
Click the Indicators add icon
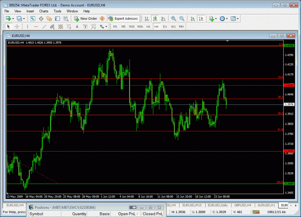point(211,19)
